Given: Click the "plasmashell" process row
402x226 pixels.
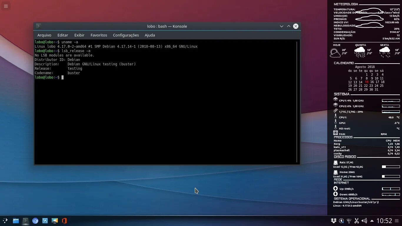Looking at the screenshot, I should point(367,150).
